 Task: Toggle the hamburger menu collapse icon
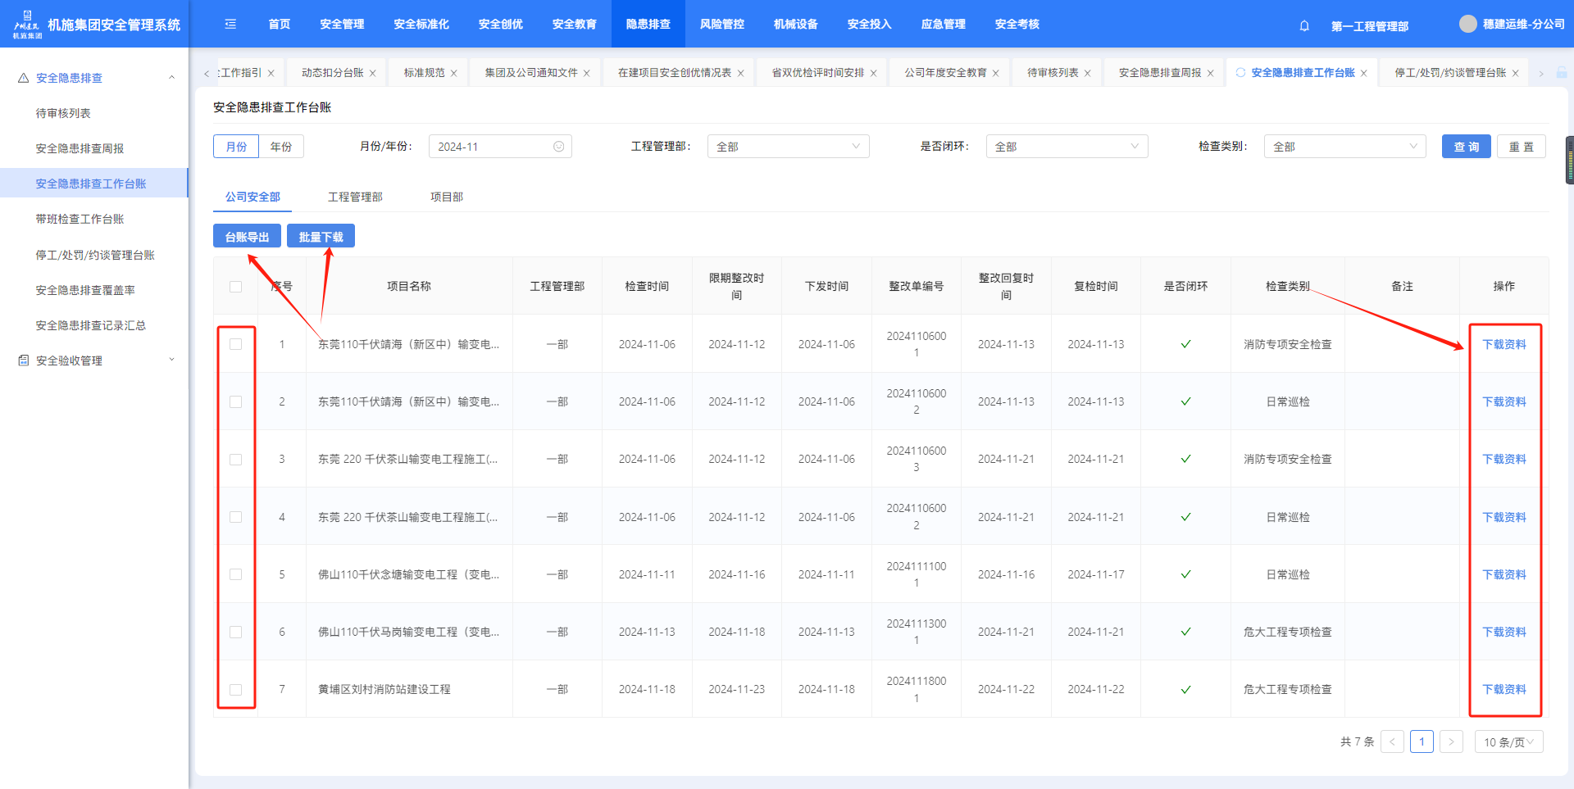[230, 25]
